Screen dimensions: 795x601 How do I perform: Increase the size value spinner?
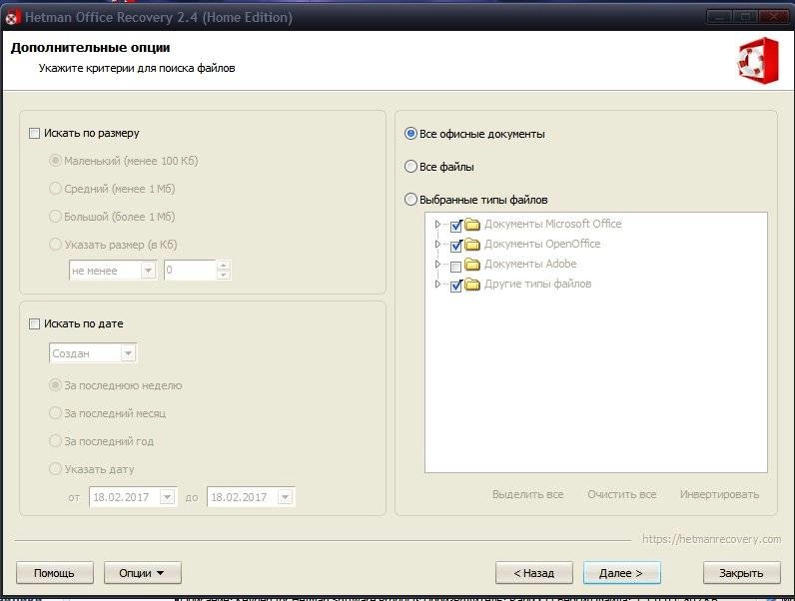[224, 266]
